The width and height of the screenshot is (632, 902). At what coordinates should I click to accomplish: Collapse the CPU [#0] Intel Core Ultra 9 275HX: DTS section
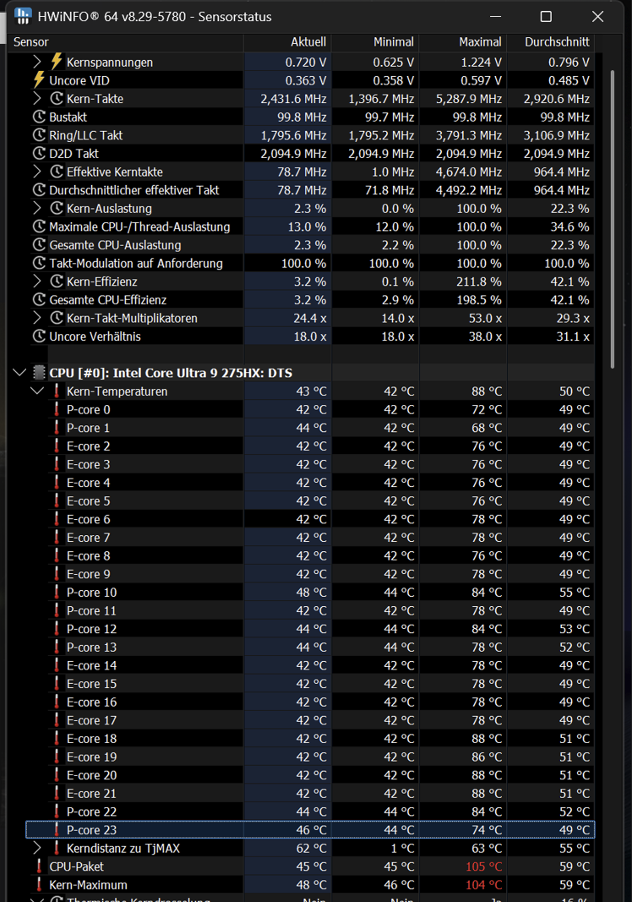[19, 373]
